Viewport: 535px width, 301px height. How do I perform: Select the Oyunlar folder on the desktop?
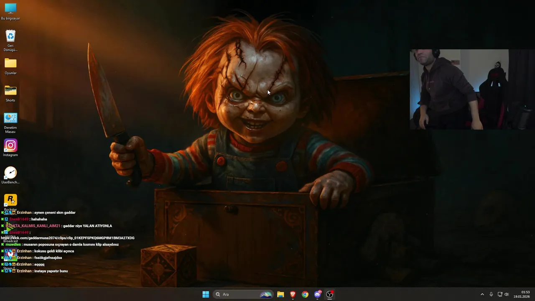click(10, 66)
